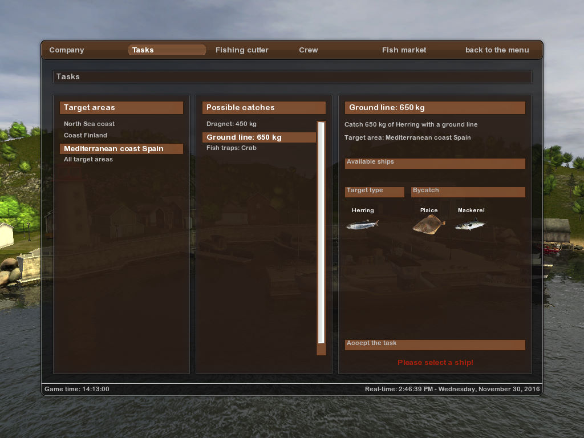Click the Mackerel bycatch icon

pos(470,225)
